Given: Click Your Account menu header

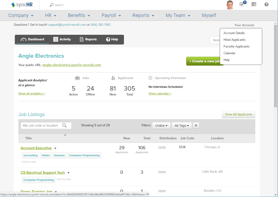Looking at the screenshot, I should (x=244, y=25).
